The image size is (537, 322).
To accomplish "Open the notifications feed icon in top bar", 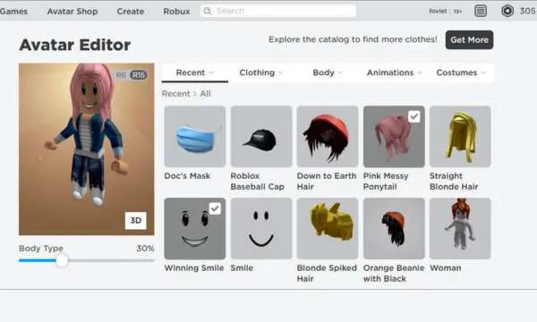I will coord(481,11).
